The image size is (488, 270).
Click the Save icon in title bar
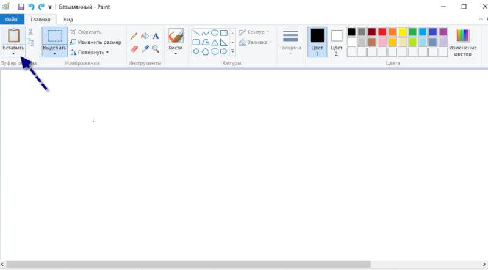click(21, 7)
